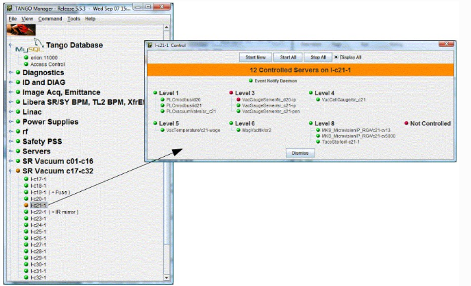Select host l-c19-1 (+ Fuse)
Image resolution: width=471 pixels, height=286 pixels.
click(50, 192)
